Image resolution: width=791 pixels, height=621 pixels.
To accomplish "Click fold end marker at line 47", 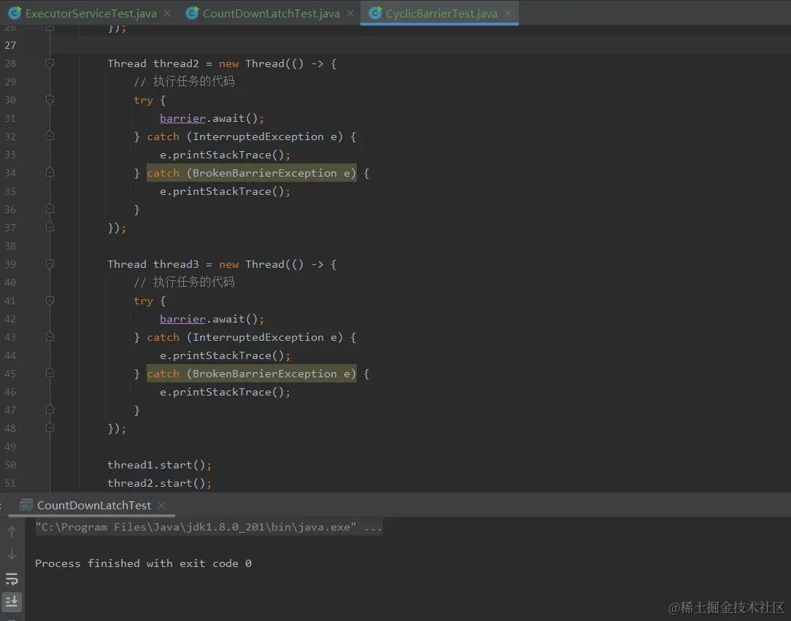I will (x=50, y=409).
